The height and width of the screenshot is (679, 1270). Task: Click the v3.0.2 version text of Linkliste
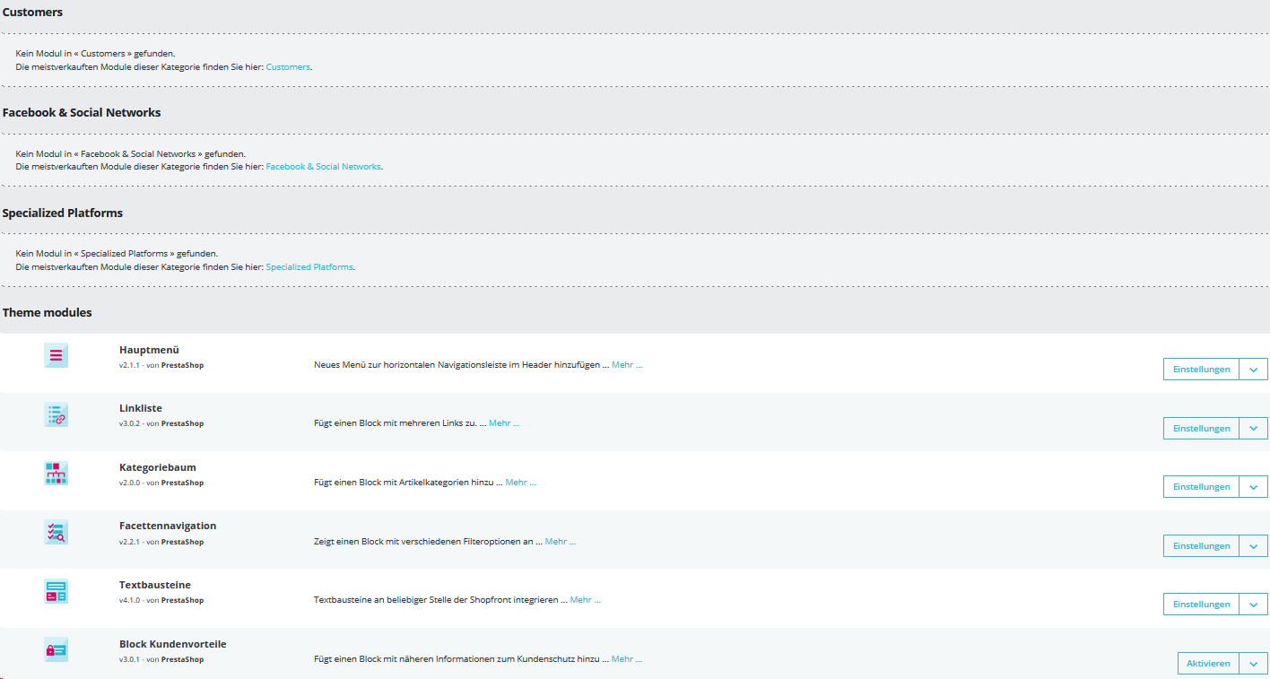(130, 424)
